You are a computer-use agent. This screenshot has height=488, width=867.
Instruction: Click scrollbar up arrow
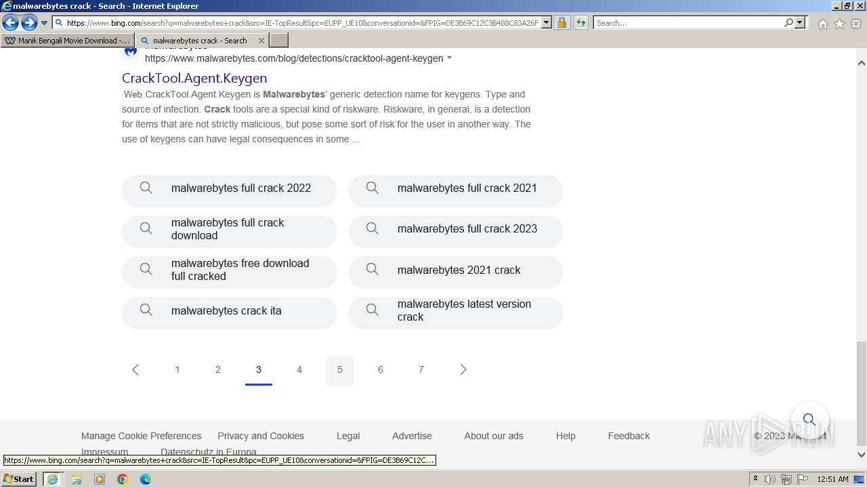(861, 63)
